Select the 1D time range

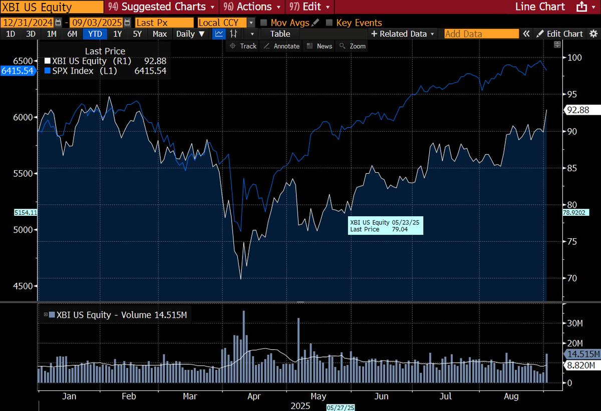coord(10,34)
